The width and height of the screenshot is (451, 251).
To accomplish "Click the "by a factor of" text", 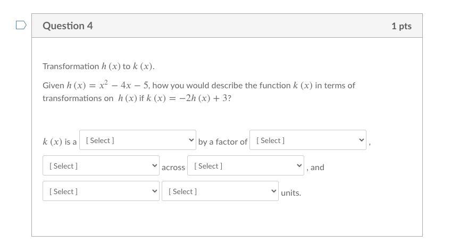I will (x=223, y=142).
